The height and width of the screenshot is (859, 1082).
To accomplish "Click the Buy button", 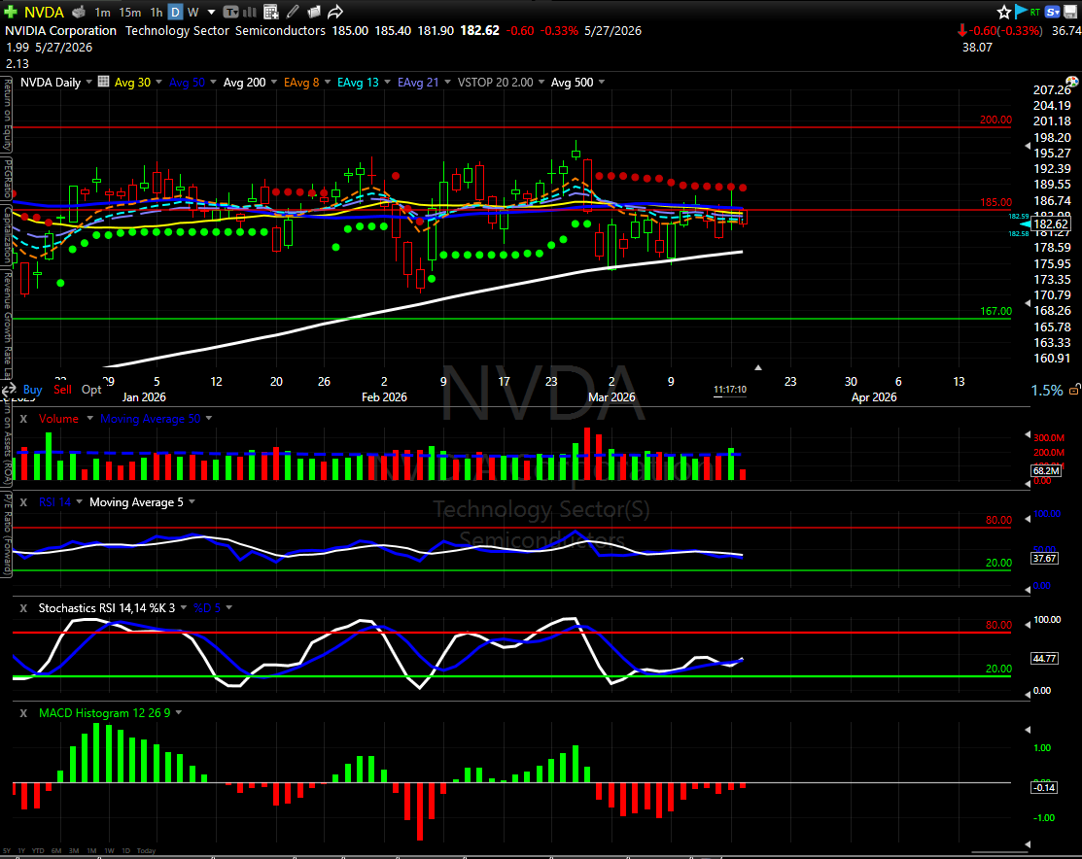I will 32,389.
